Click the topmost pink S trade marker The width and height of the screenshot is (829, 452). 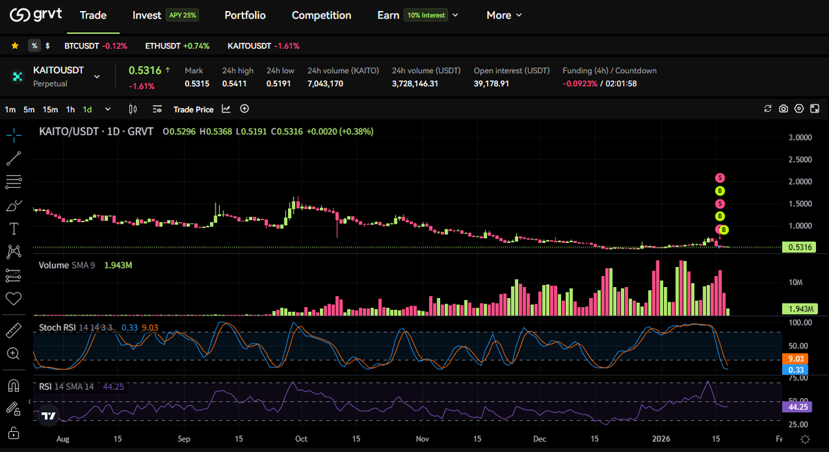click(719, 178)
